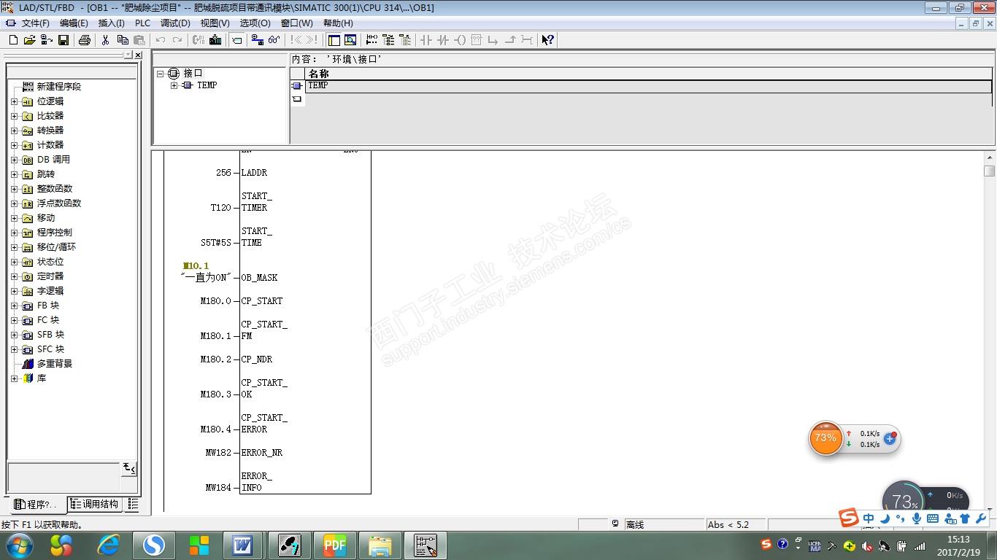This screenshot has width=997, height=560.
Task: Open Internet Explorer from the taskbar
Action: point(108,545)
